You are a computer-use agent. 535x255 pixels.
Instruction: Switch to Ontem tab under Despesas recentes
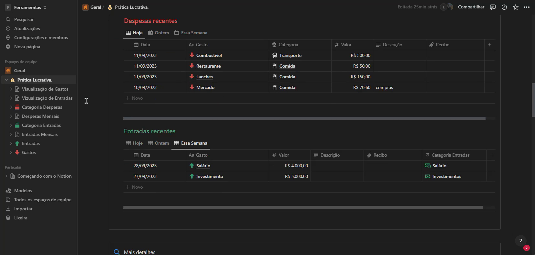coord(158,33)
